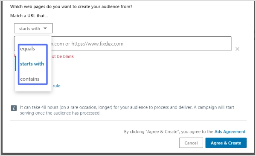Select 'equals' from the dropdown list
Image resolution: width=256 pixels, height=156 pixels.
pos(27,49)
